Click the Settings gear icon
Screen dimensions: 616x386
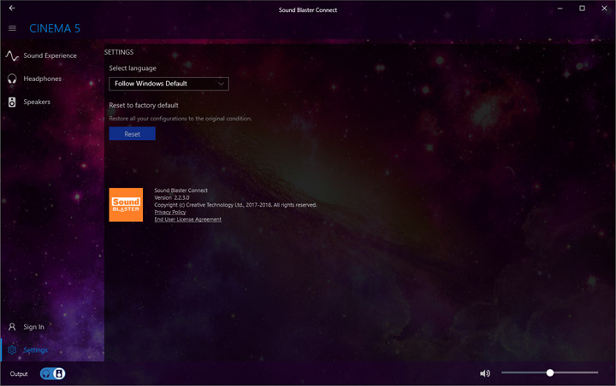tap(12, 350)
